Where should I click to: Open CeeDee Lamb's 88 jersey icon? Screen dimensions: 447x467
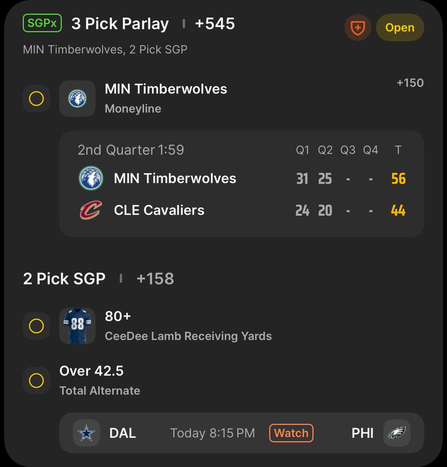pos(77,326)
